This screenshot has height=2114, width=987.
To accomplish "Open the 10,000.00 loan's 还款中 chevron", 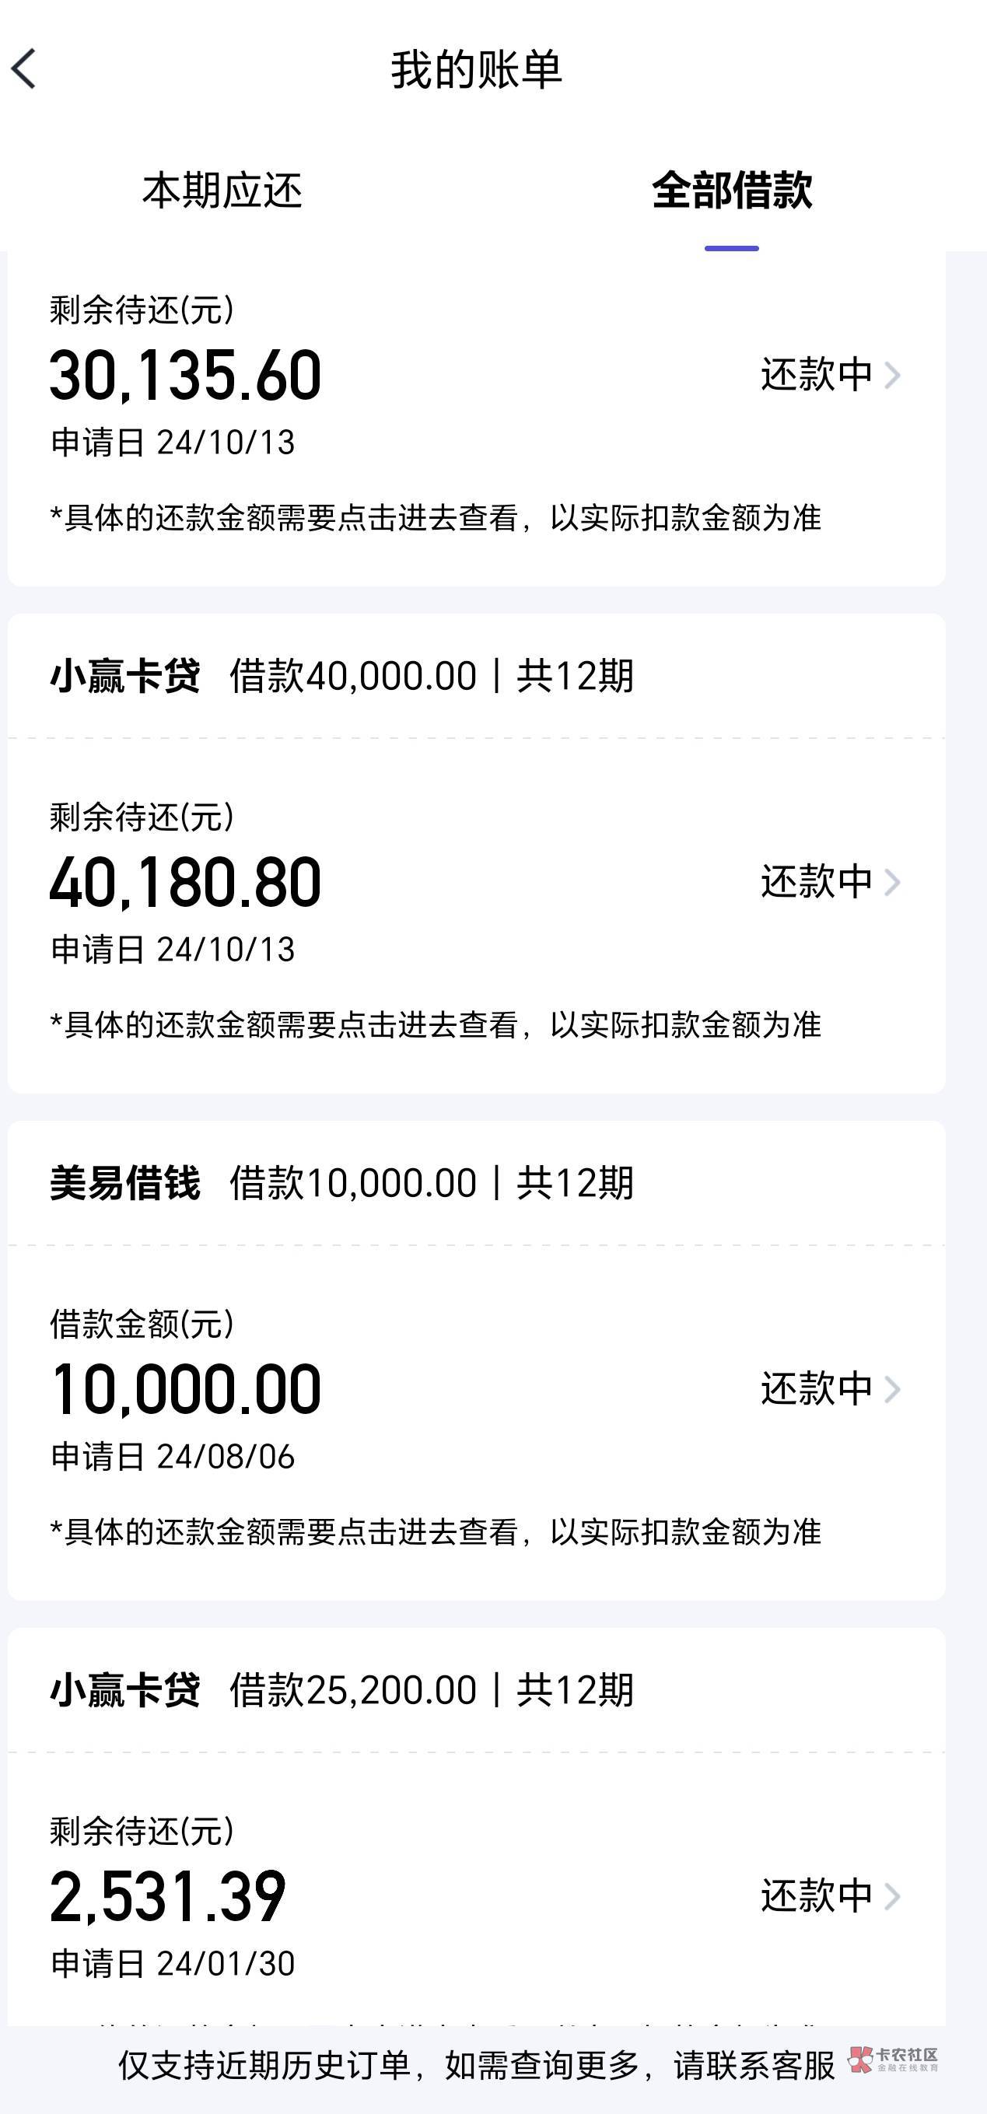I will [892, 1388].
